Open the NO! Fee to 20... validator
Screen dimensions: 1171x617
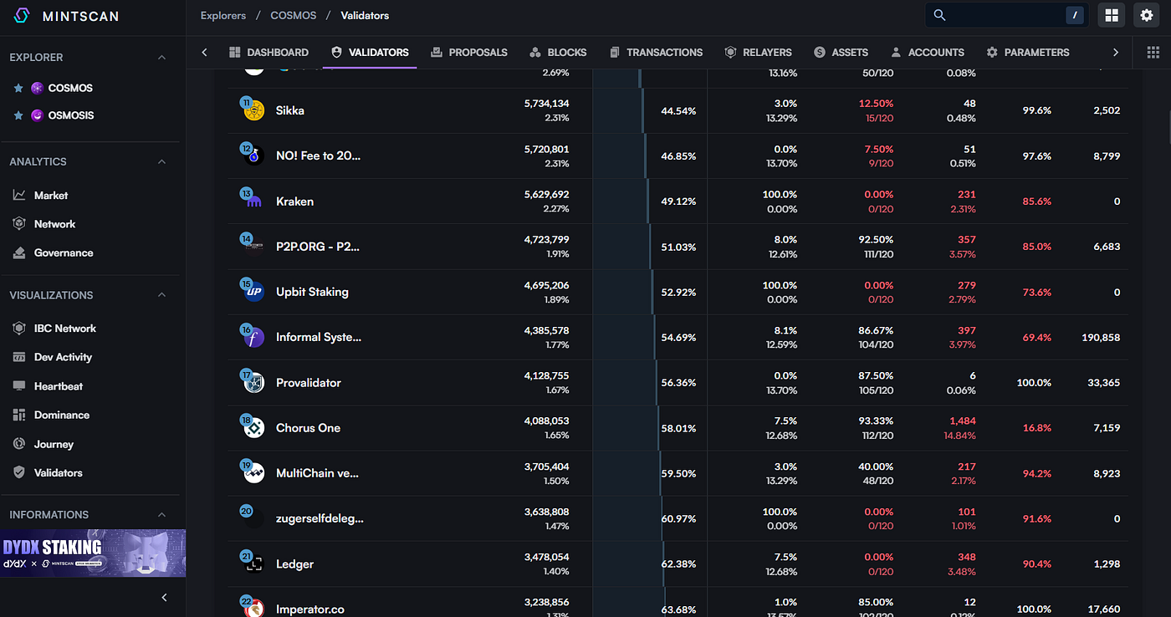tap(318, 156)
